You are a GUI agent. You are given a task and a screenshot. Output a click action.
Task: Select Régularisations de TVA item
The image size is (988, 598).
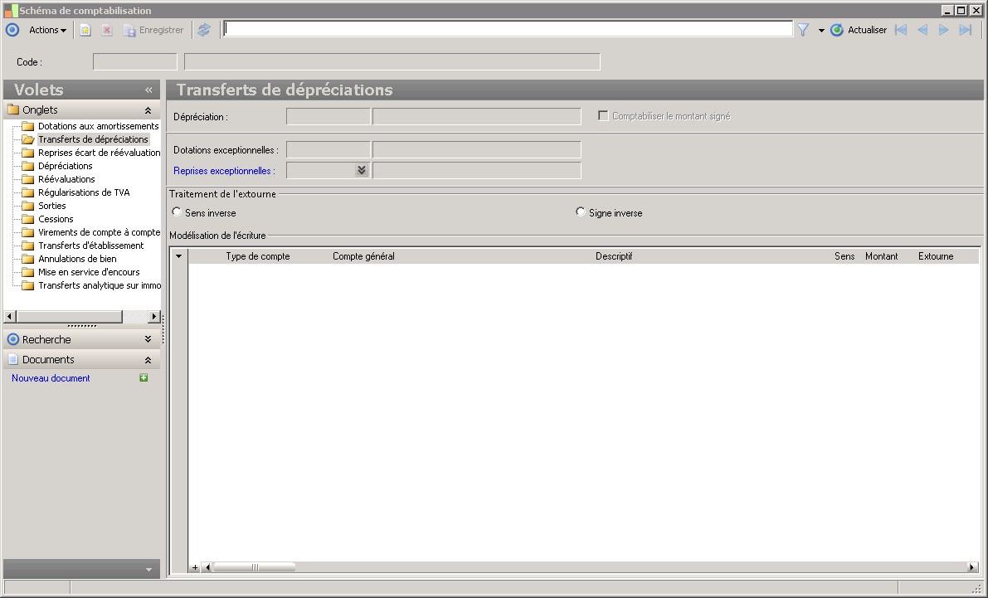point(84,192)
